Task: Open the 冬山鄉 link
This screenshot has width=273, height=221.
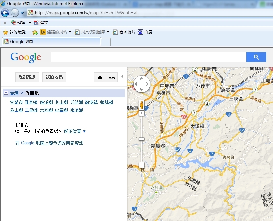Action: click(62, 102)
